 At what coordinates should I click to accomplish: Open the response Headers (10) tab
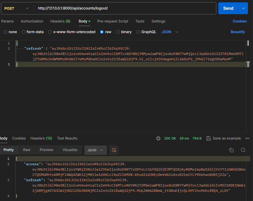click(x=41, y=138)
